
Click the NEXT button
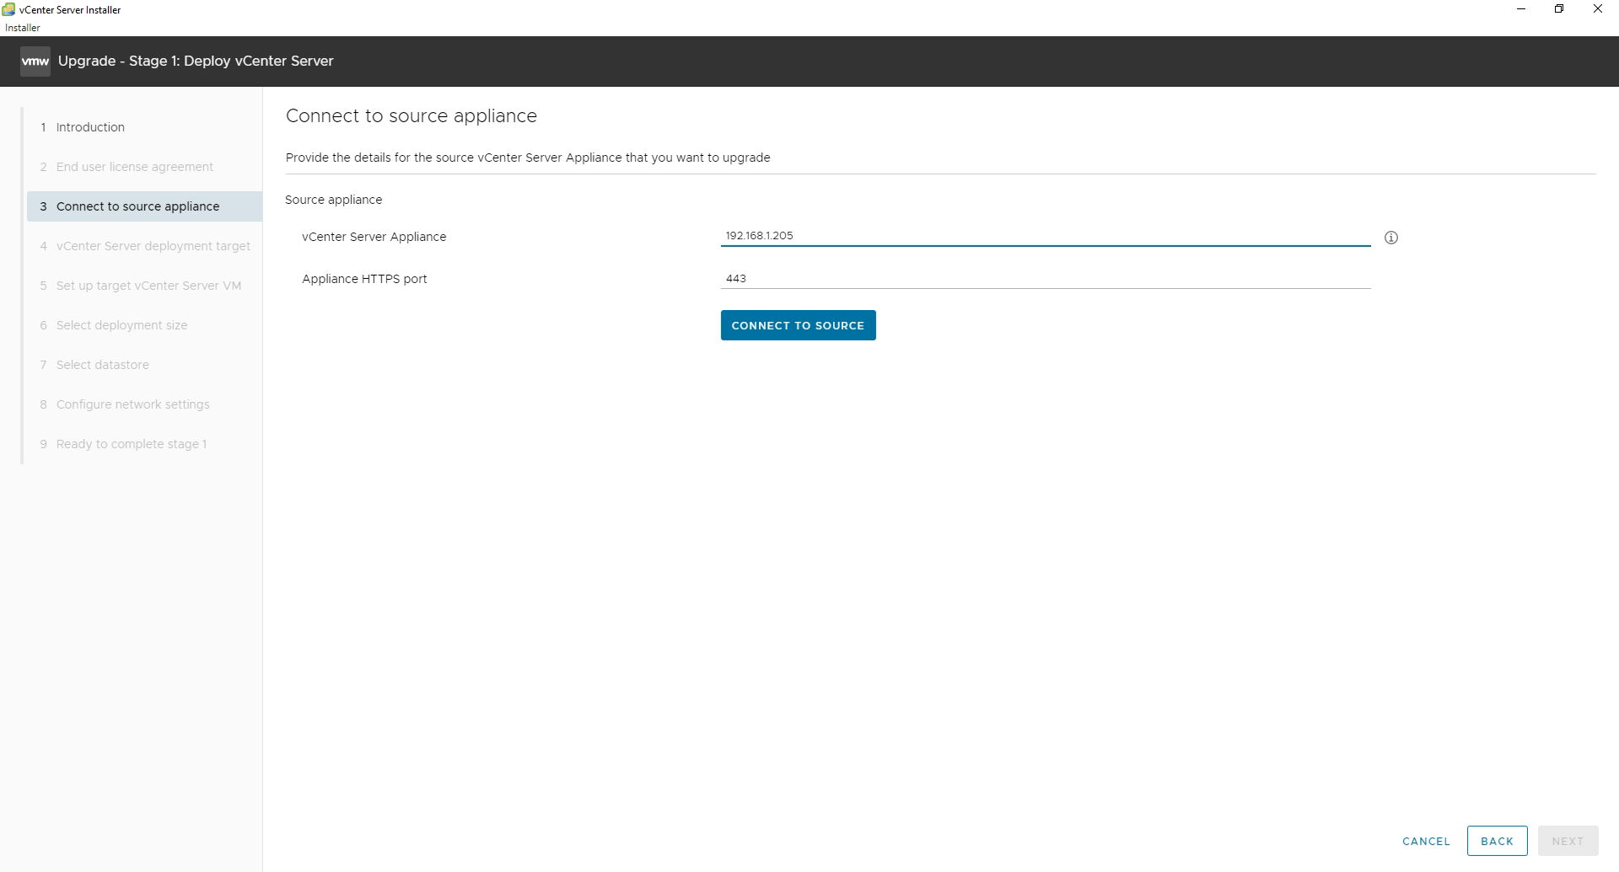[1568, 841]
